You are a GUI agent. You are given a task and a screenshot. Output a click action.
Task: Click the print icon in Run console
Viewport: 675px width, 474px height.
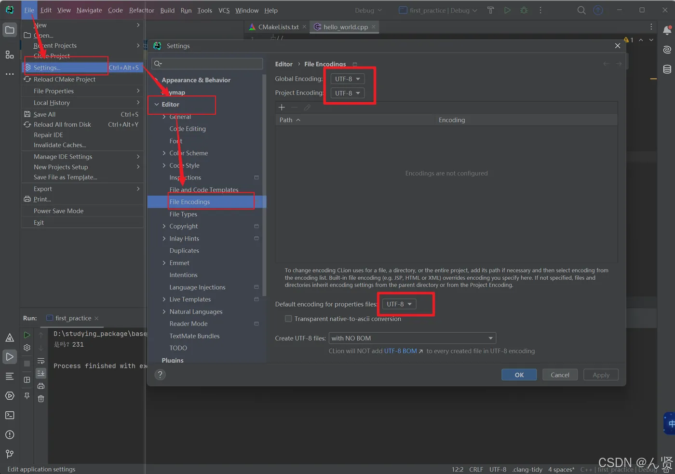[41, 386]
